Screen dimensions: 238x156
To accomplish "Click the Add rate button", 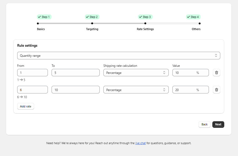I will (26, 106).
